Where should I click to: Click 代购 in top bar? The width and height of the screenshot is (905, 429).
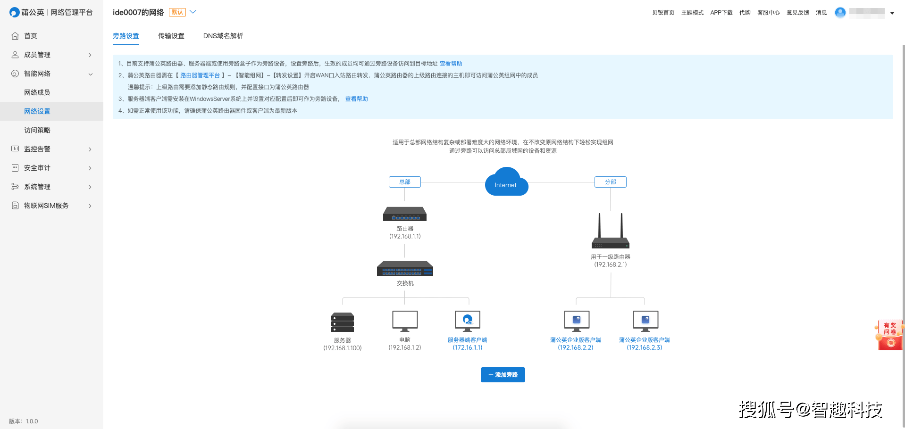pyautogui.click(x=745, y=13)
